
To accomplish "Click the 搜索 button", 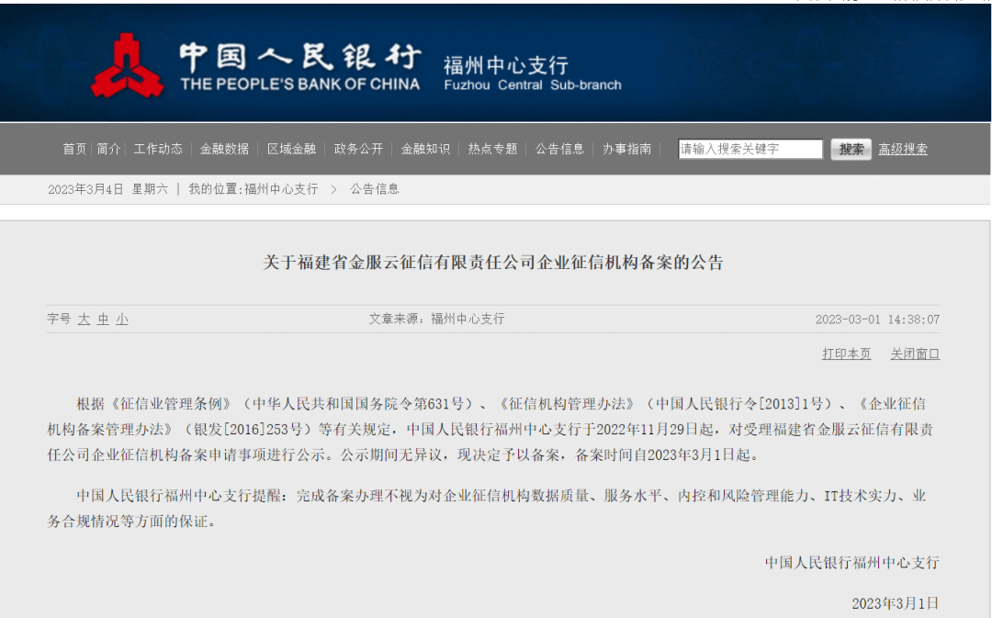I will pyautogui.click(x=851, y=150).
